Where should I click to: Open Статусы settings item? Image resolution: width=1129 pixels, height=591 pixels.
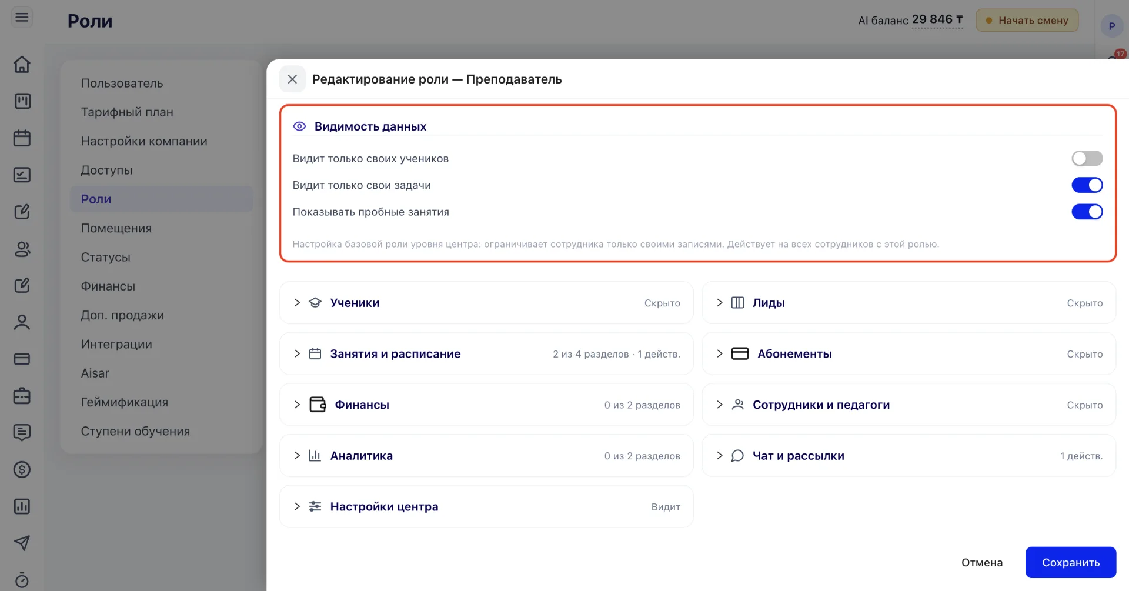(161, 257)
